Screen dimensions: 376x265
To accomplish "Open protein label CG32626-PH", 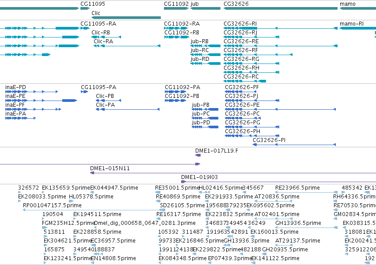I will (243, 131).
